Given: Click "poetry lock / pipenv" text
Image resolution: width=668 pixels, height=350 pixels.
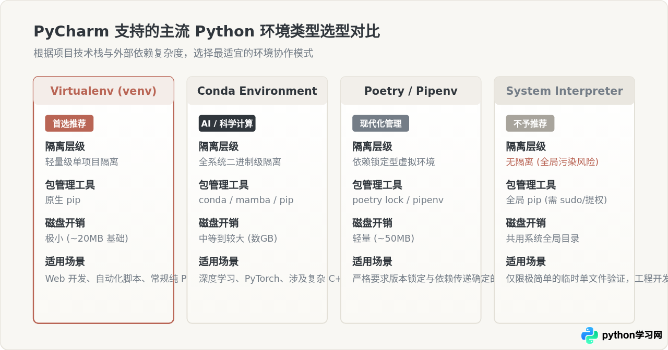Looking at the screenshot, I should 398,200.
